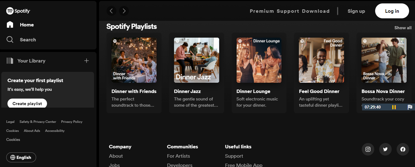This screenshot has height=167, width=415.
Task: Open the Feel Good Dinner cover image
Action: [322, 60]
